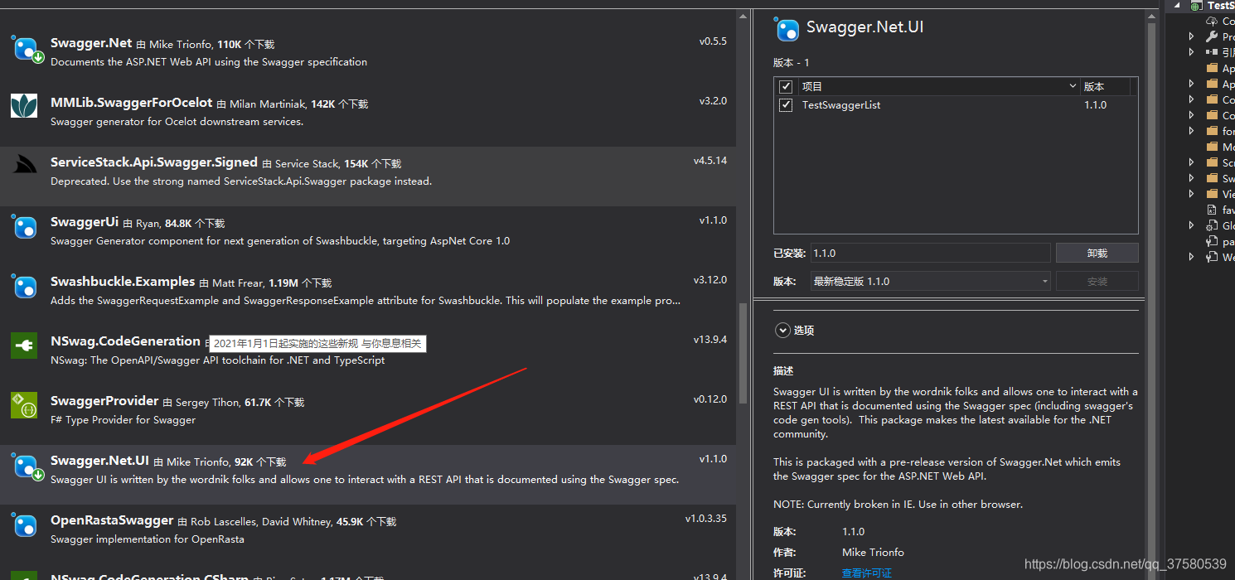This screenshot has width=1235, height=580.
Task: Click the gear icon beside 'Glo' file
Action: point(1212,225)
